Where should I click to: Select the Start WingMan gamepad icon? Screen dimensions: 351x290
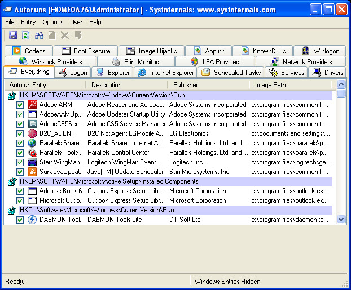click(32, 162)
